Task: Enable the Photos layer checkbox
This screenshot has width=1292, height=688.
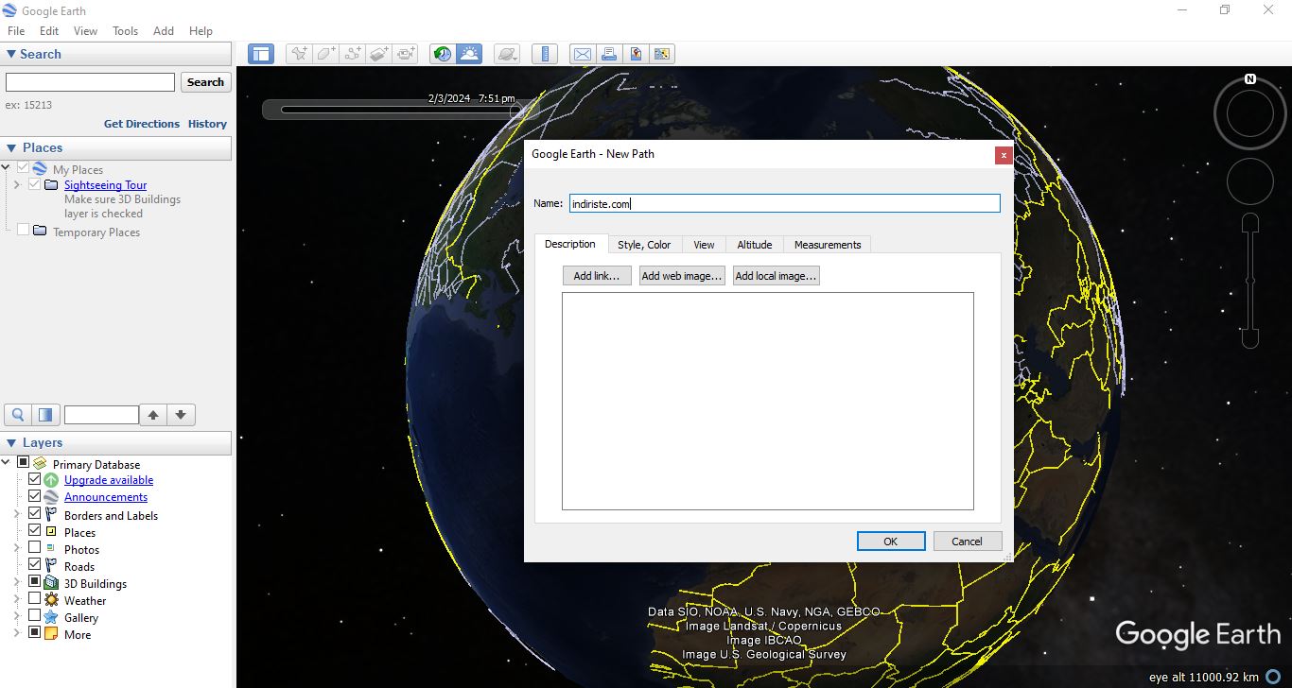Action: pos(35,547)
